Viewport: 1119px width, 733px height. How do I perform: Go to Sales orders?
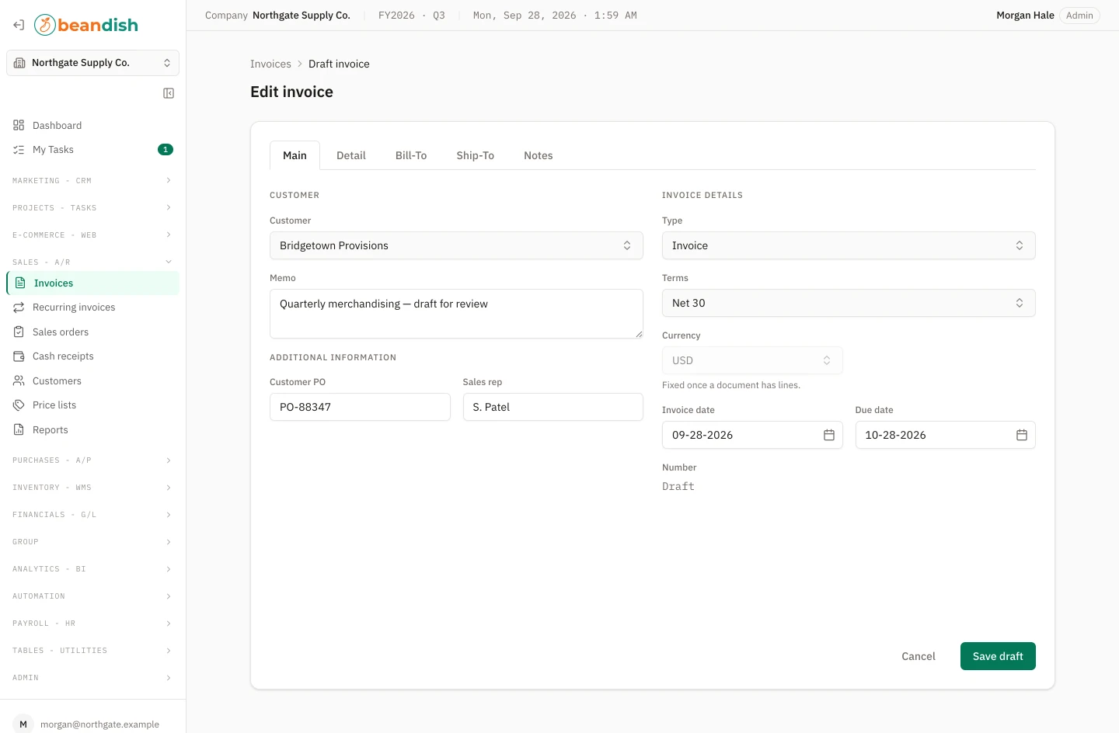92,332
